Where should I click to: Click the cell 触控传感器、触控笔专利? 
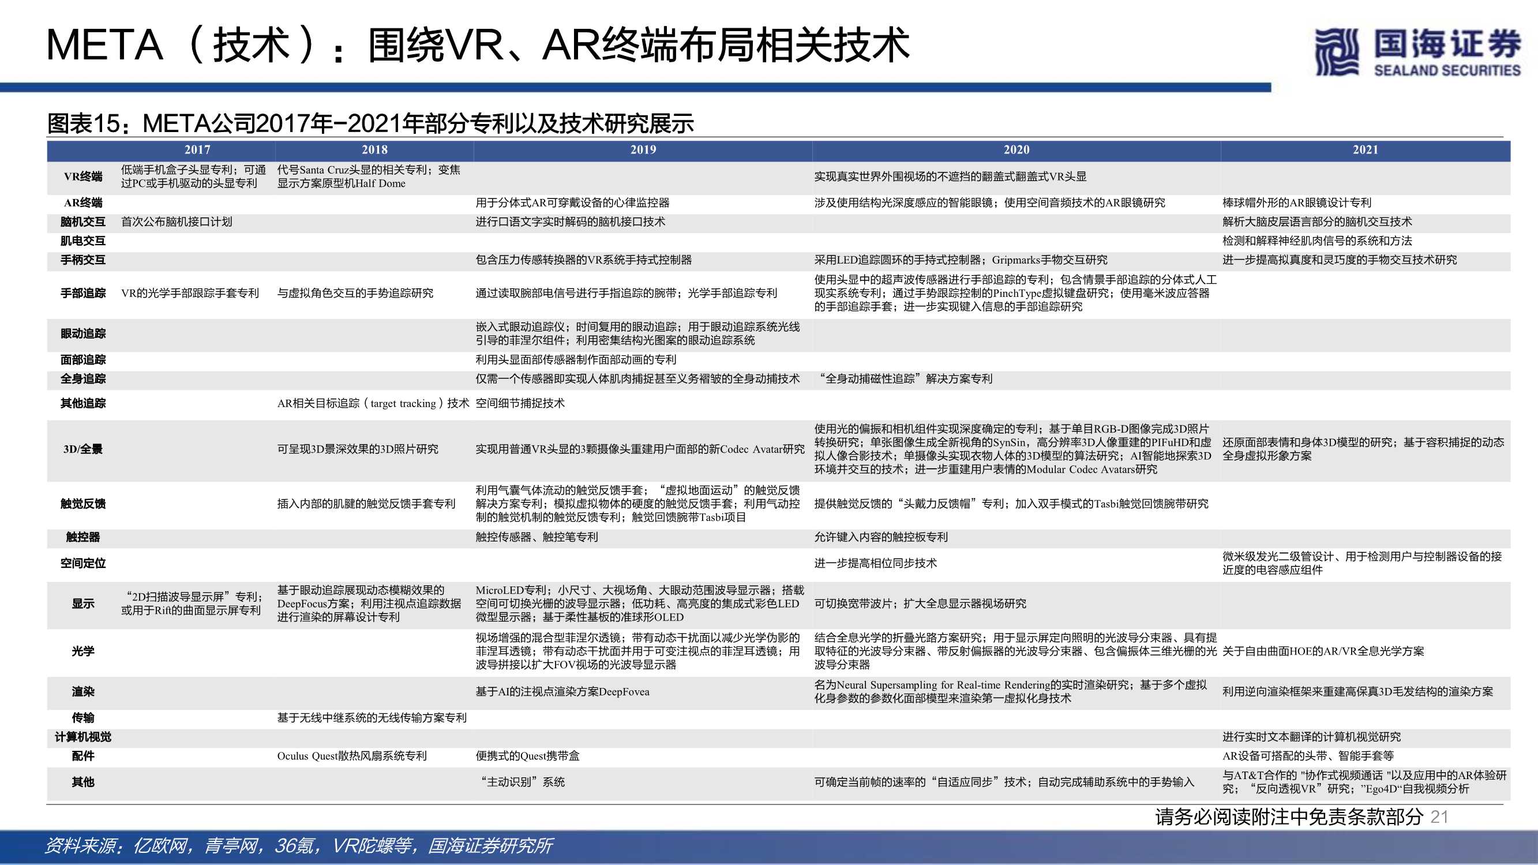click(537, 537)
